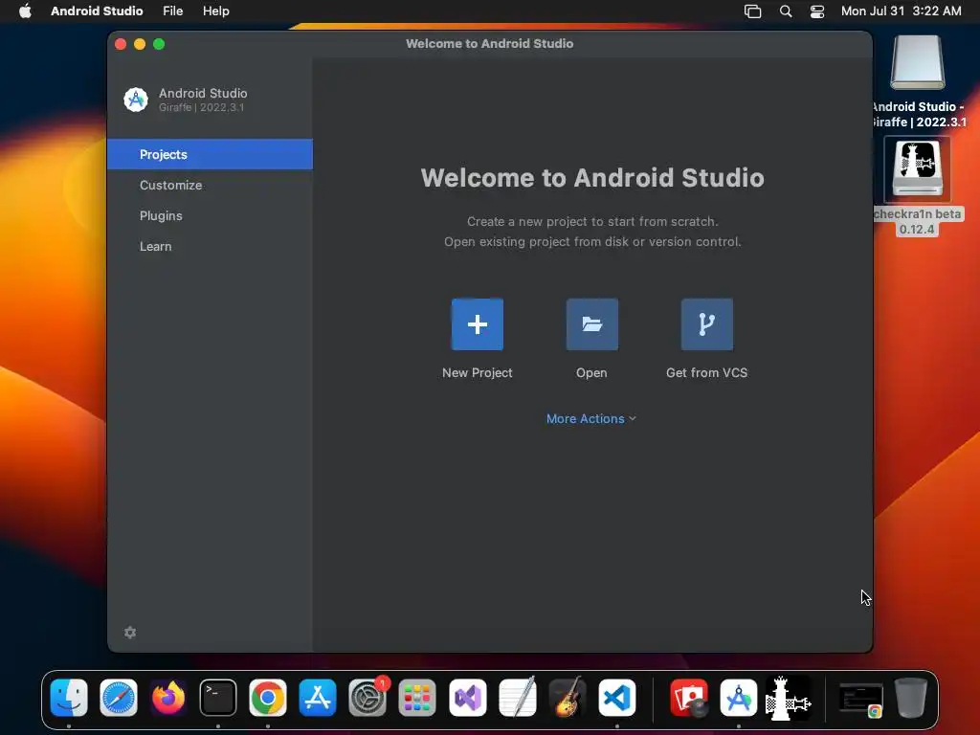
Task: Open Photo Booth from the Dock
Action: [x=689, y=698]
